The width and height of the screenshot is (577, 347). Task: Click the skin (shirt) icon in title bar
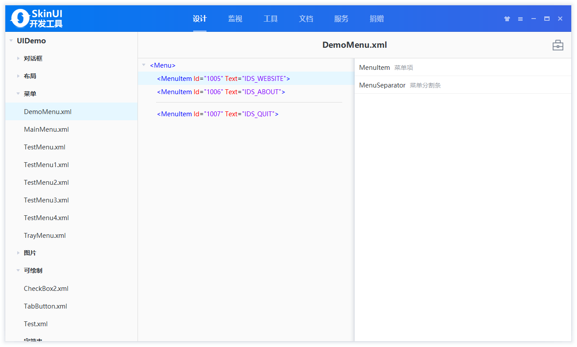(x=507, y=19)
